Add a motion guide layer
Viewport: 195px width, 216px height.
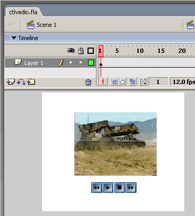[21, 82]
